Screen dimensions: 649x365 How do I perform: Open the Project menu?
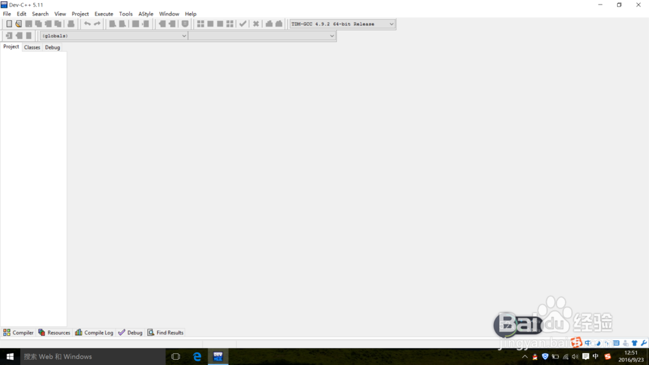[x=80, y=14]
